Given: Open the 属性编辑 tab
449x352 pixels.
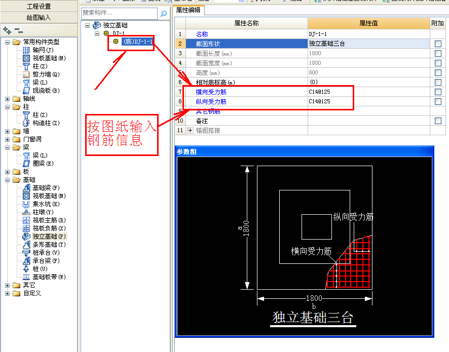Looking at the screenshot, I should (188, 10).
